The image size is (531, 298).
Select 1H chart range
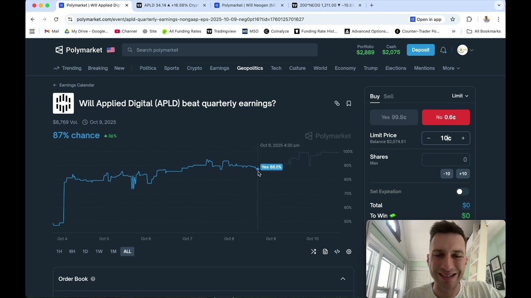pos(59,252)
